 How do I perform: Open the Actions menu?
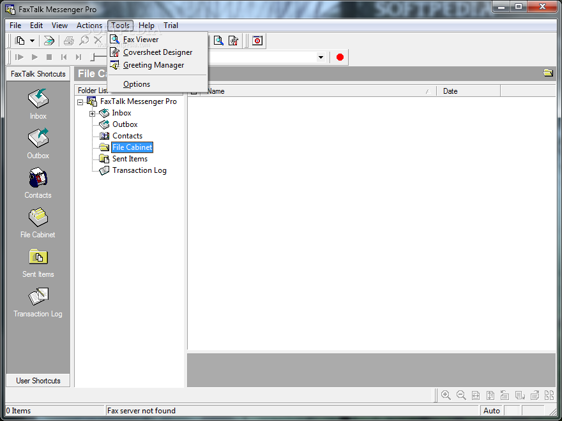point(89,26)
